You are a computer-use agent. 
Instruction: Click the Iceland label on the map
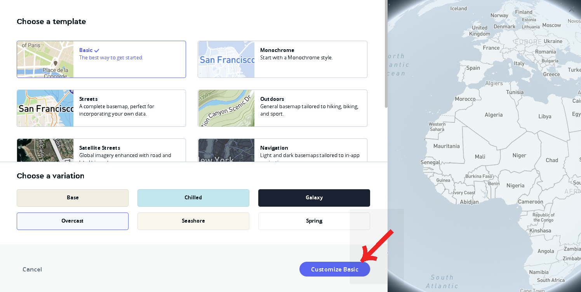coord(459,8)
